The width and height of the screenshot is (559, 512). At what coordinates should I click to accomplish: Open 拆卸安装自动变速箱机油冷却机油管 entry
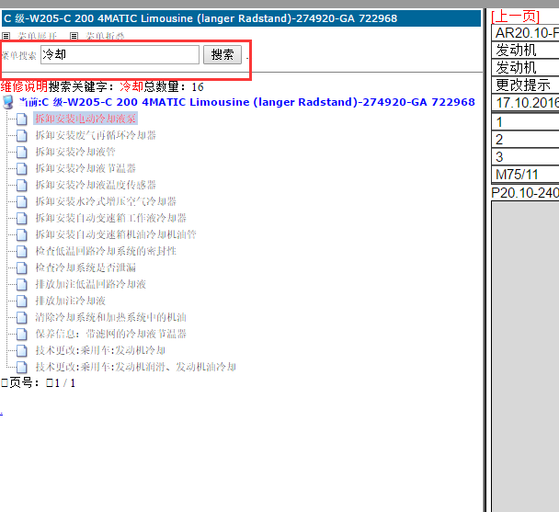pyautogui.click(x=116, y=234)
